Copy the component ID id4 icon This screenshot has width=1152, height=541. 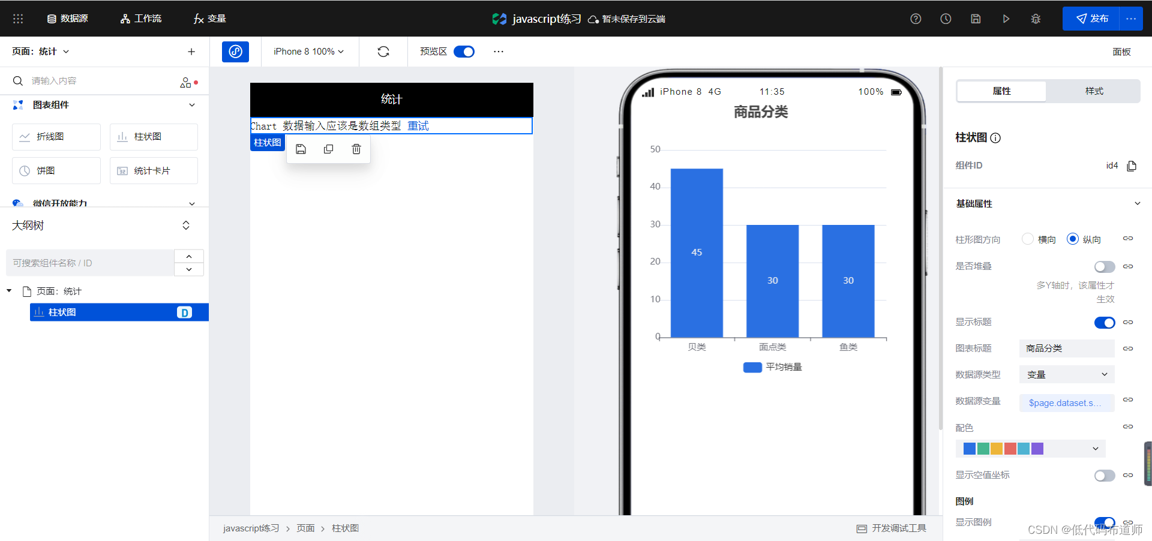click(1132, 166)
